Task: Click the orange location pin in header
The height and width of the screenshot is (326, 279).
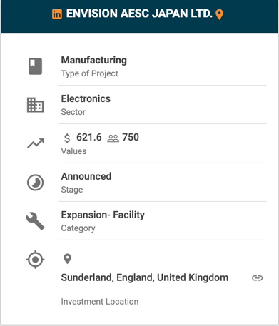Action: tap(219, 14)
